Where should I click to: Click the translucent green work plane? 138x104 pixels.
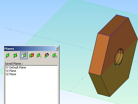[x=62, y=26]
